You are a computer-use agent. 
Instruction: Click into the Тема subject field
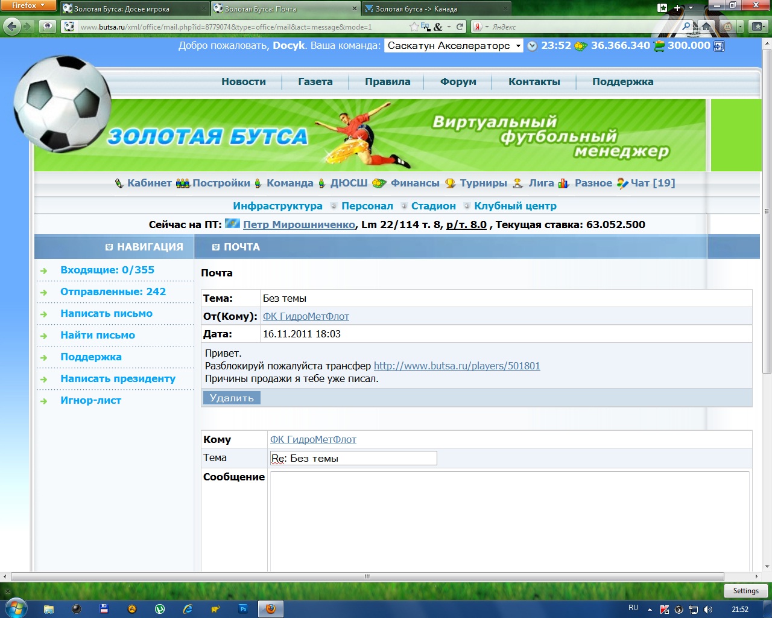pyautogui.click(x=353, y=459)
